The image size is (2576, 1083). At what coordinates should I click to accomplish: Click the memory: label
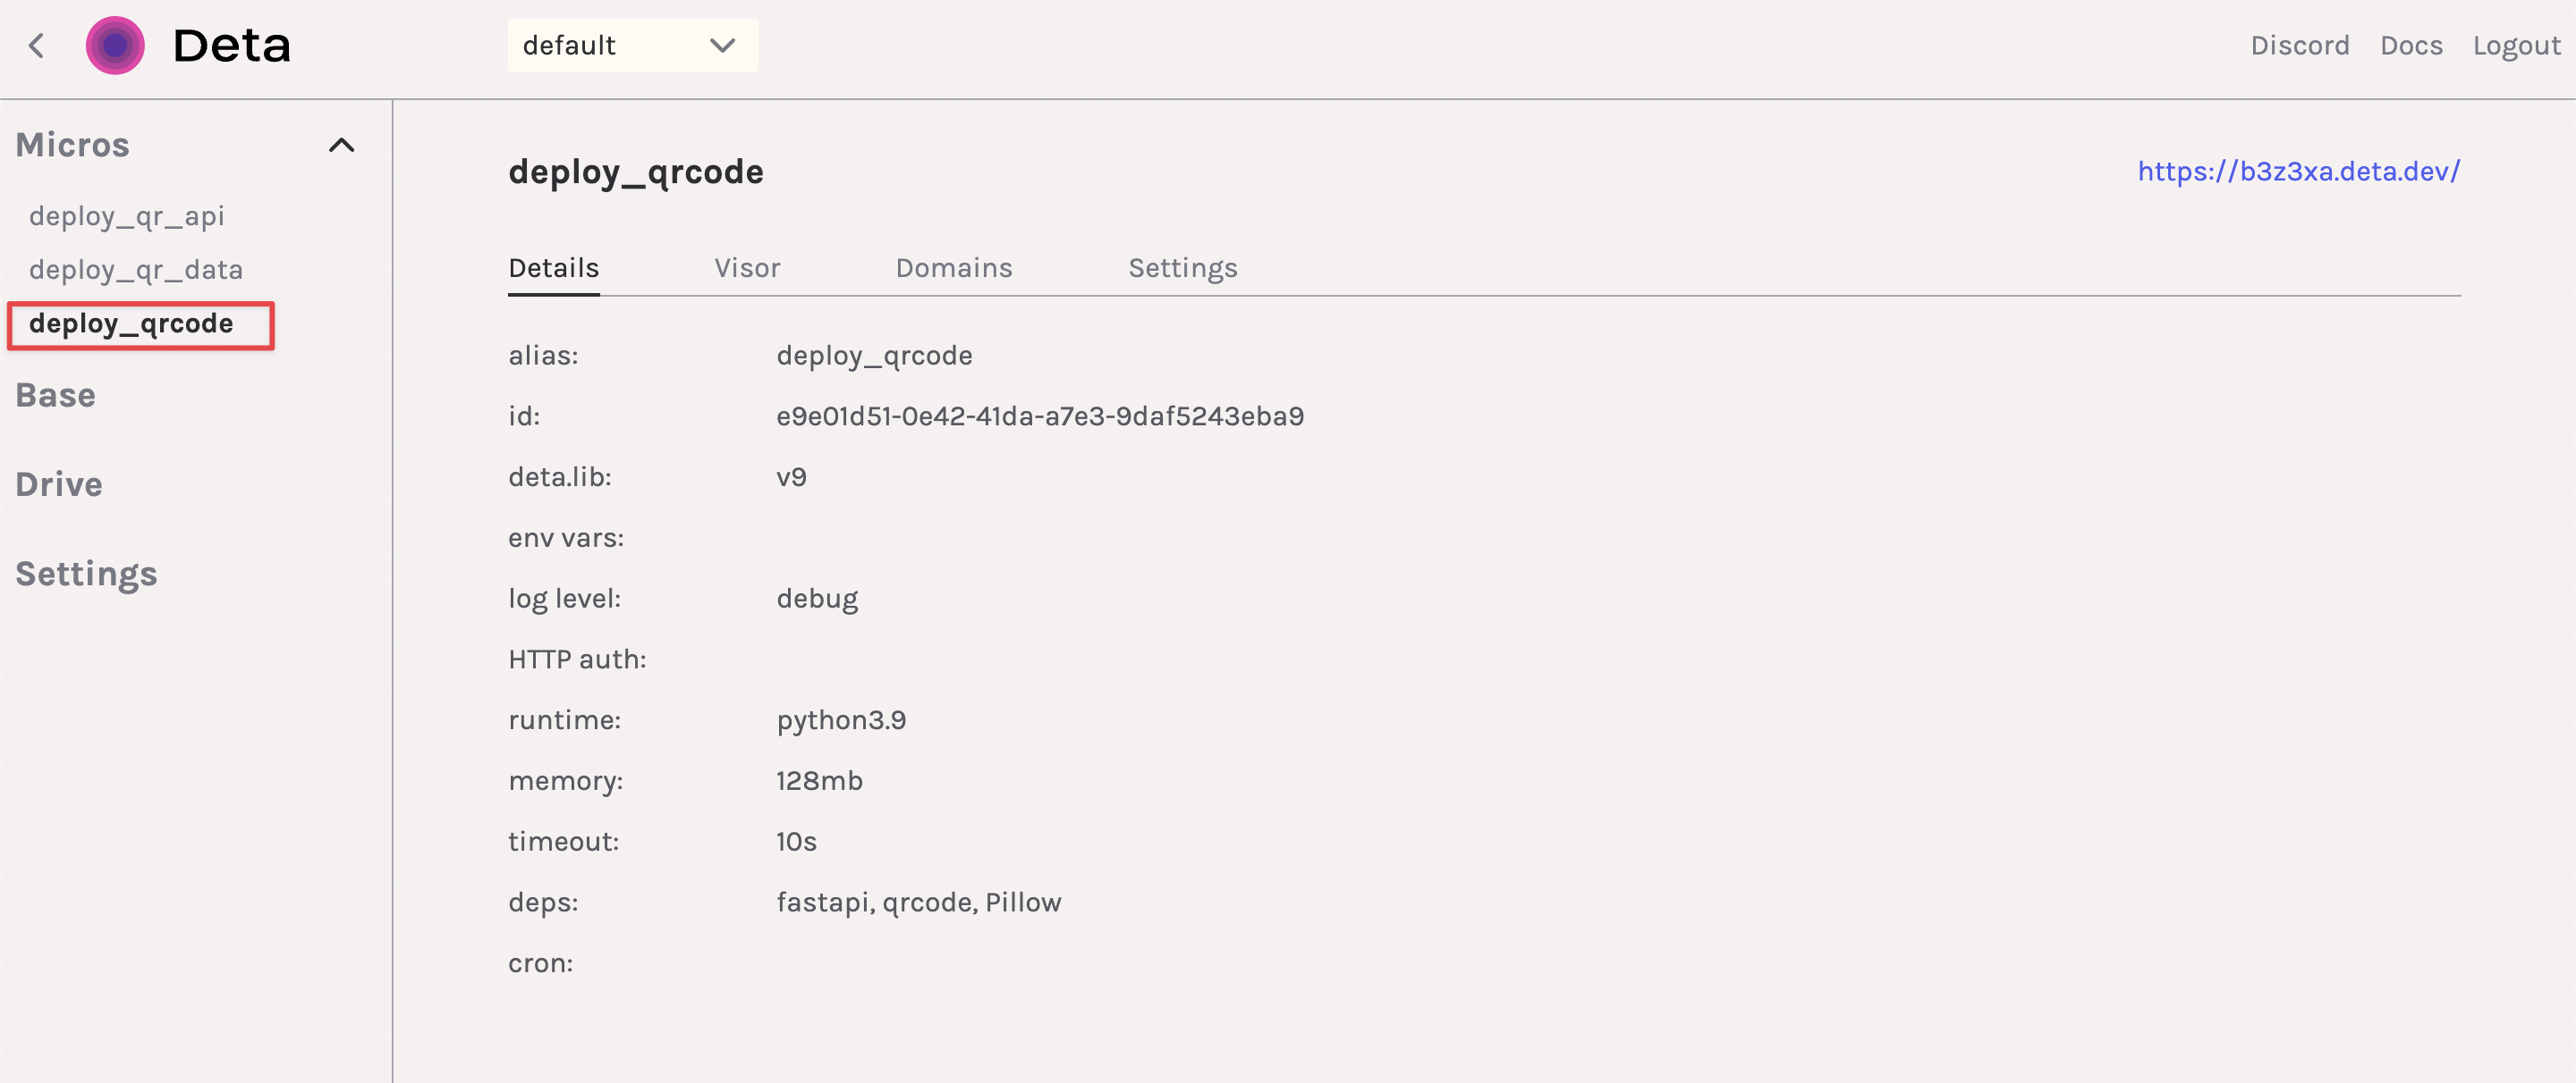(565, 782)
